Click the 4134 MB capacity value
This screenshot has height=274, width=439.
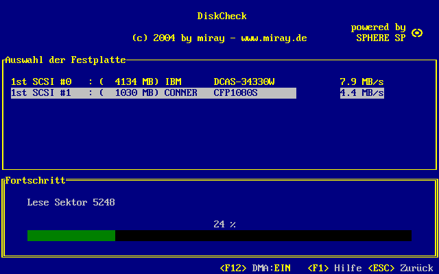134,82
